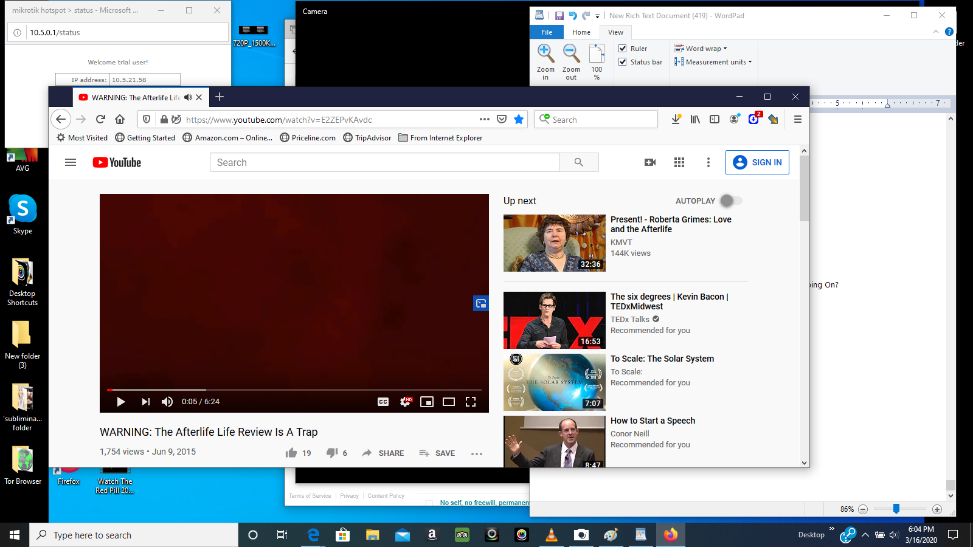
Task: Open tracking protection shield icon
Action: (x=147, y=119)
